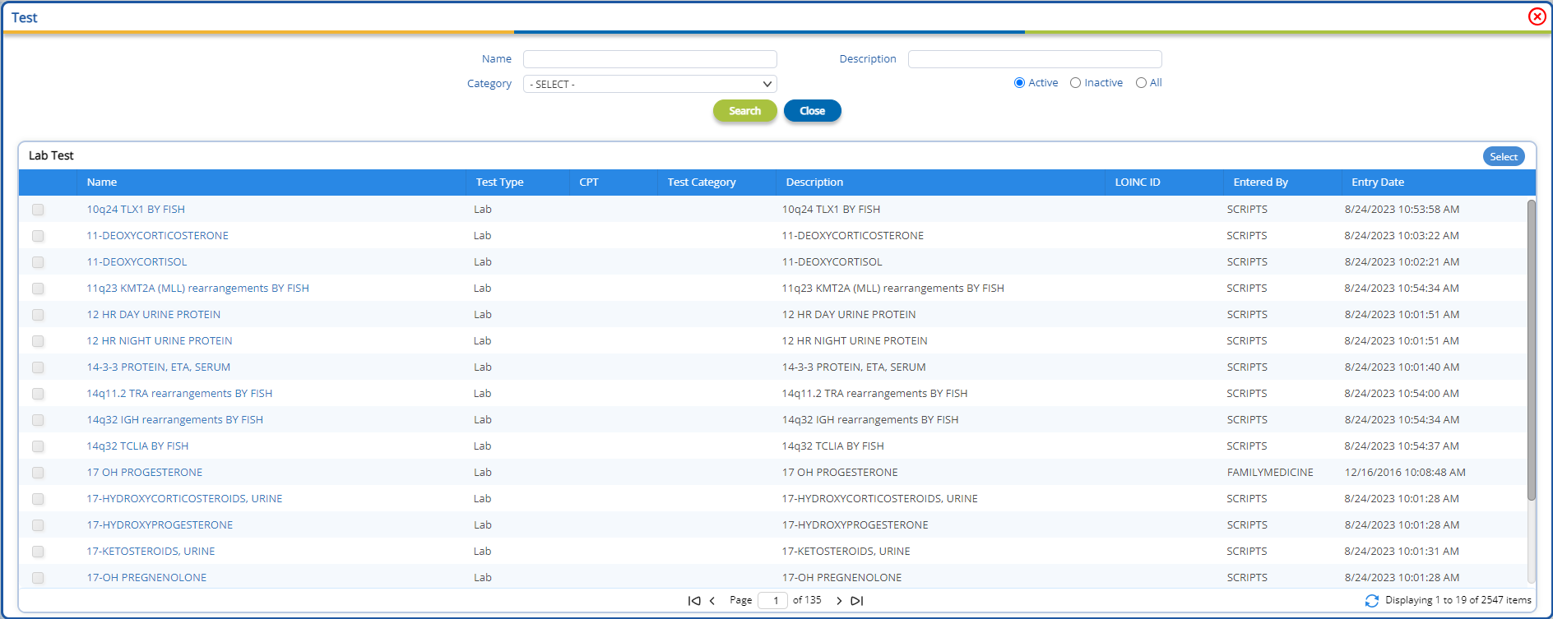Open the 11-DEOXYCORTICOSTERONE link

[158, 236]
